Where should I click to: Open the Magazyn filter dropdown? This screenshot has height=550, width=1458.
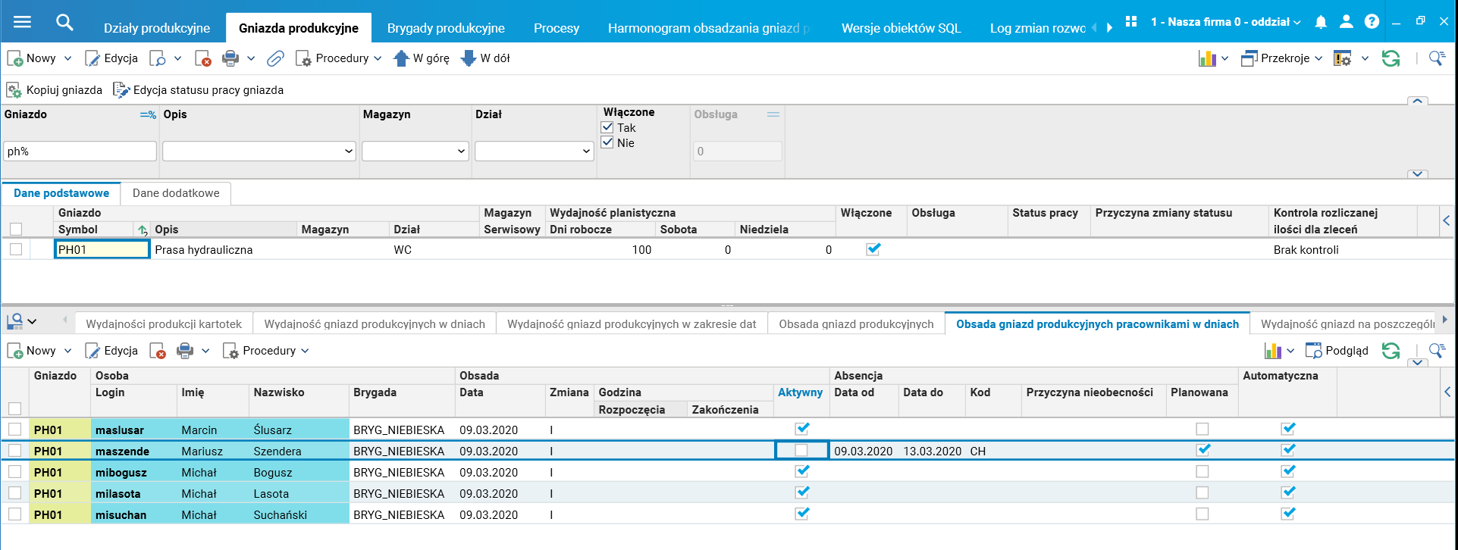[x=461, y=152]
